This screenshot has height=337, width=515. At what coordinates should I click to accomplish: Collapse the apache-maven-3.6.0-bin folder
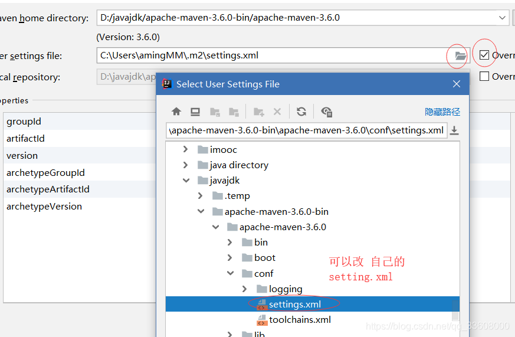click(201, 211)
